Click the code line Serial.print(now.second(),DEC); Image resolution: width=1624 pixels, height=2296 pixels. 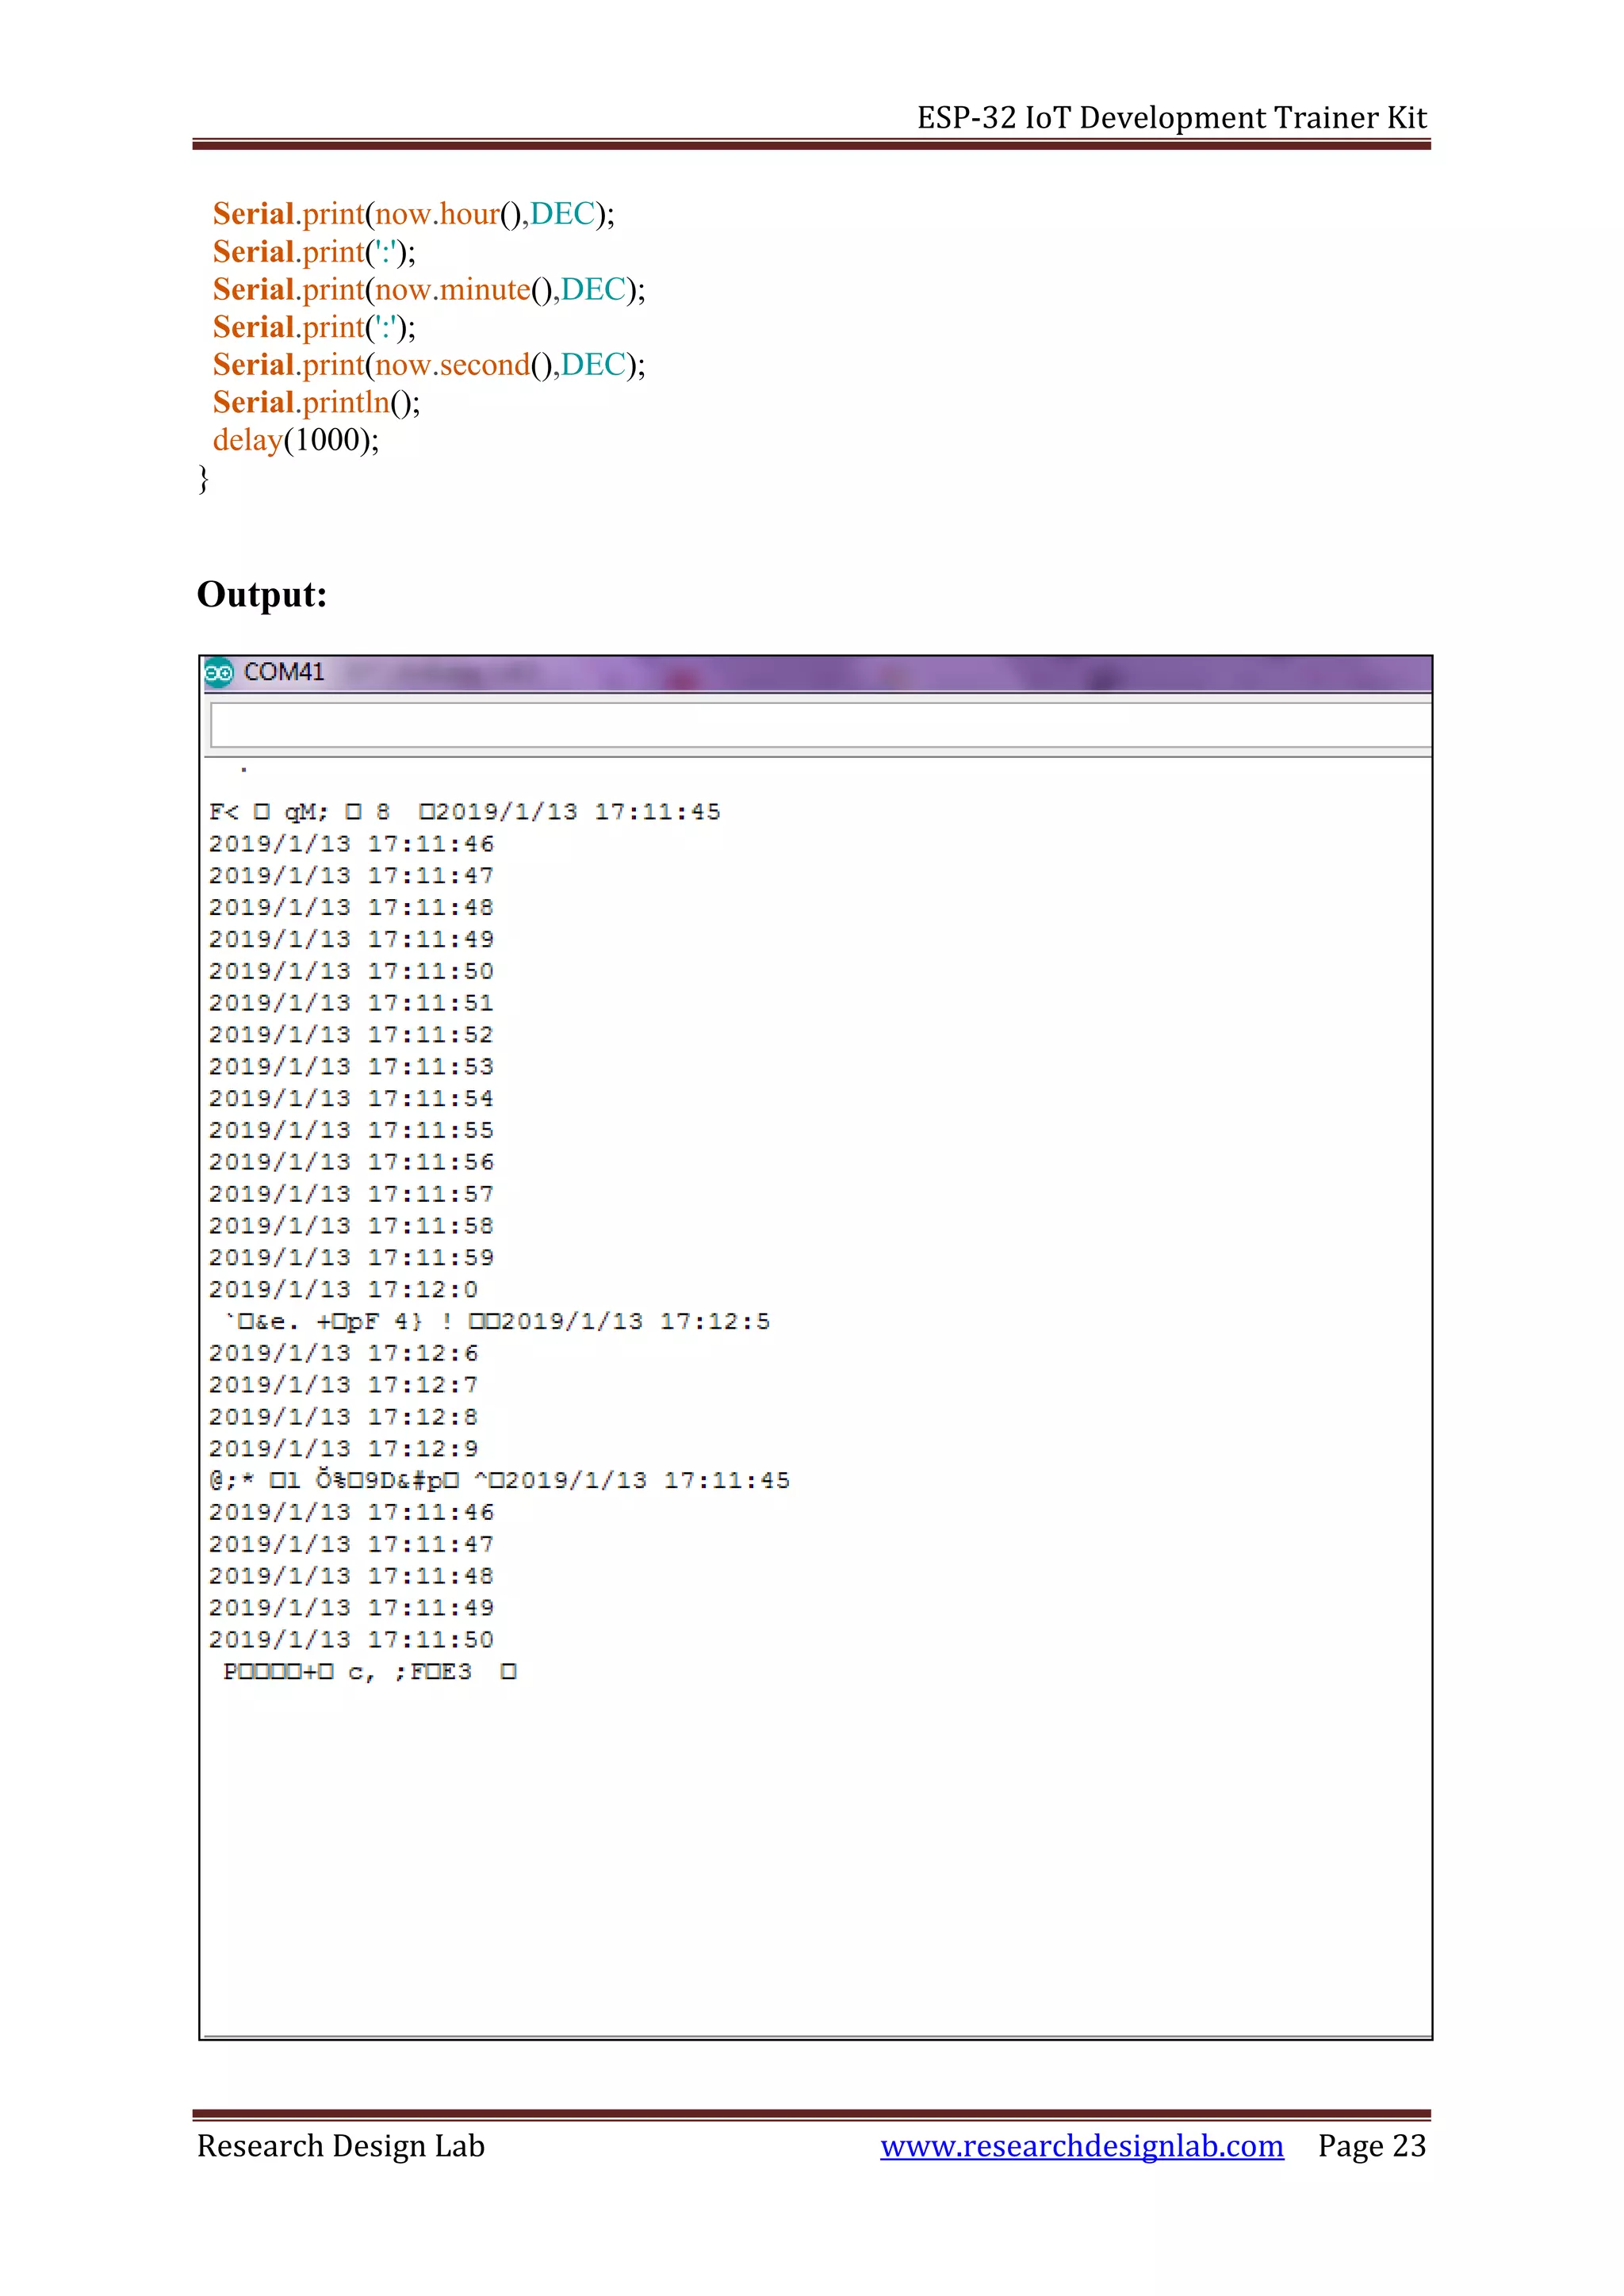pos(429,365)
